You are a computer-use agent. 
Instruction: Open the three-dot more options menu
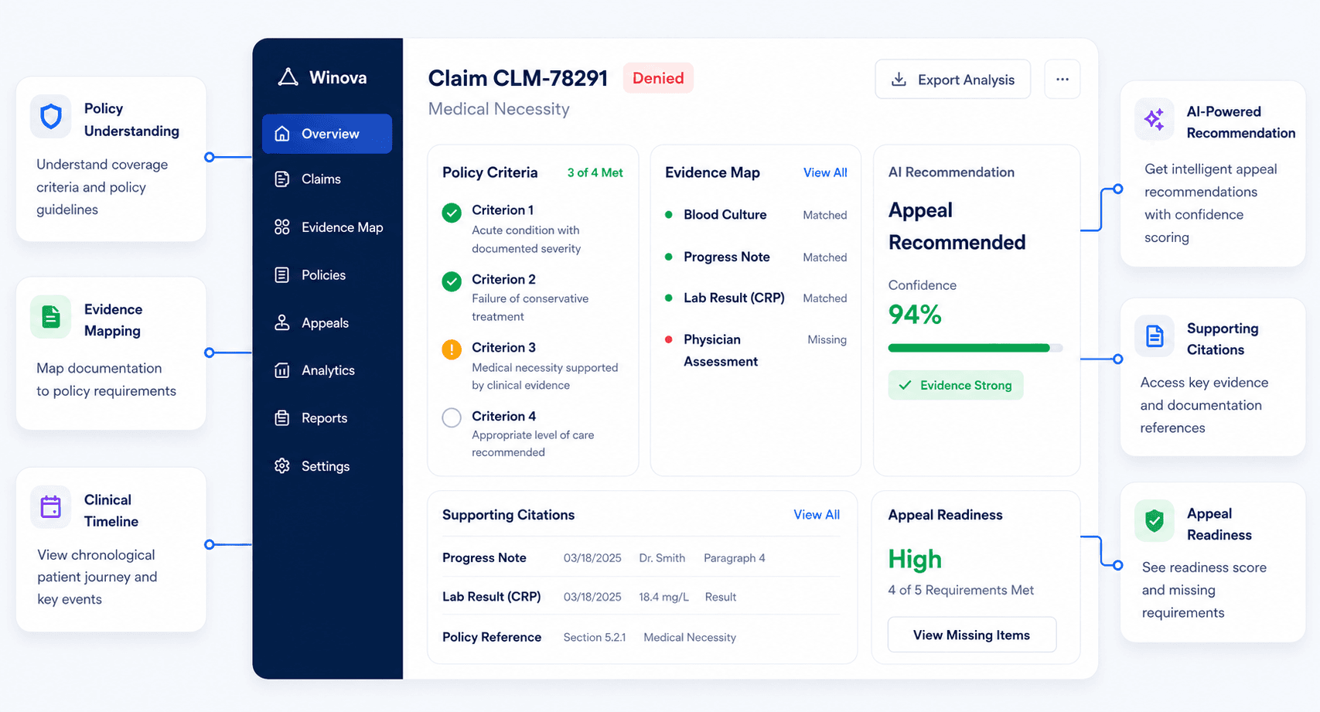(1062, 80)
